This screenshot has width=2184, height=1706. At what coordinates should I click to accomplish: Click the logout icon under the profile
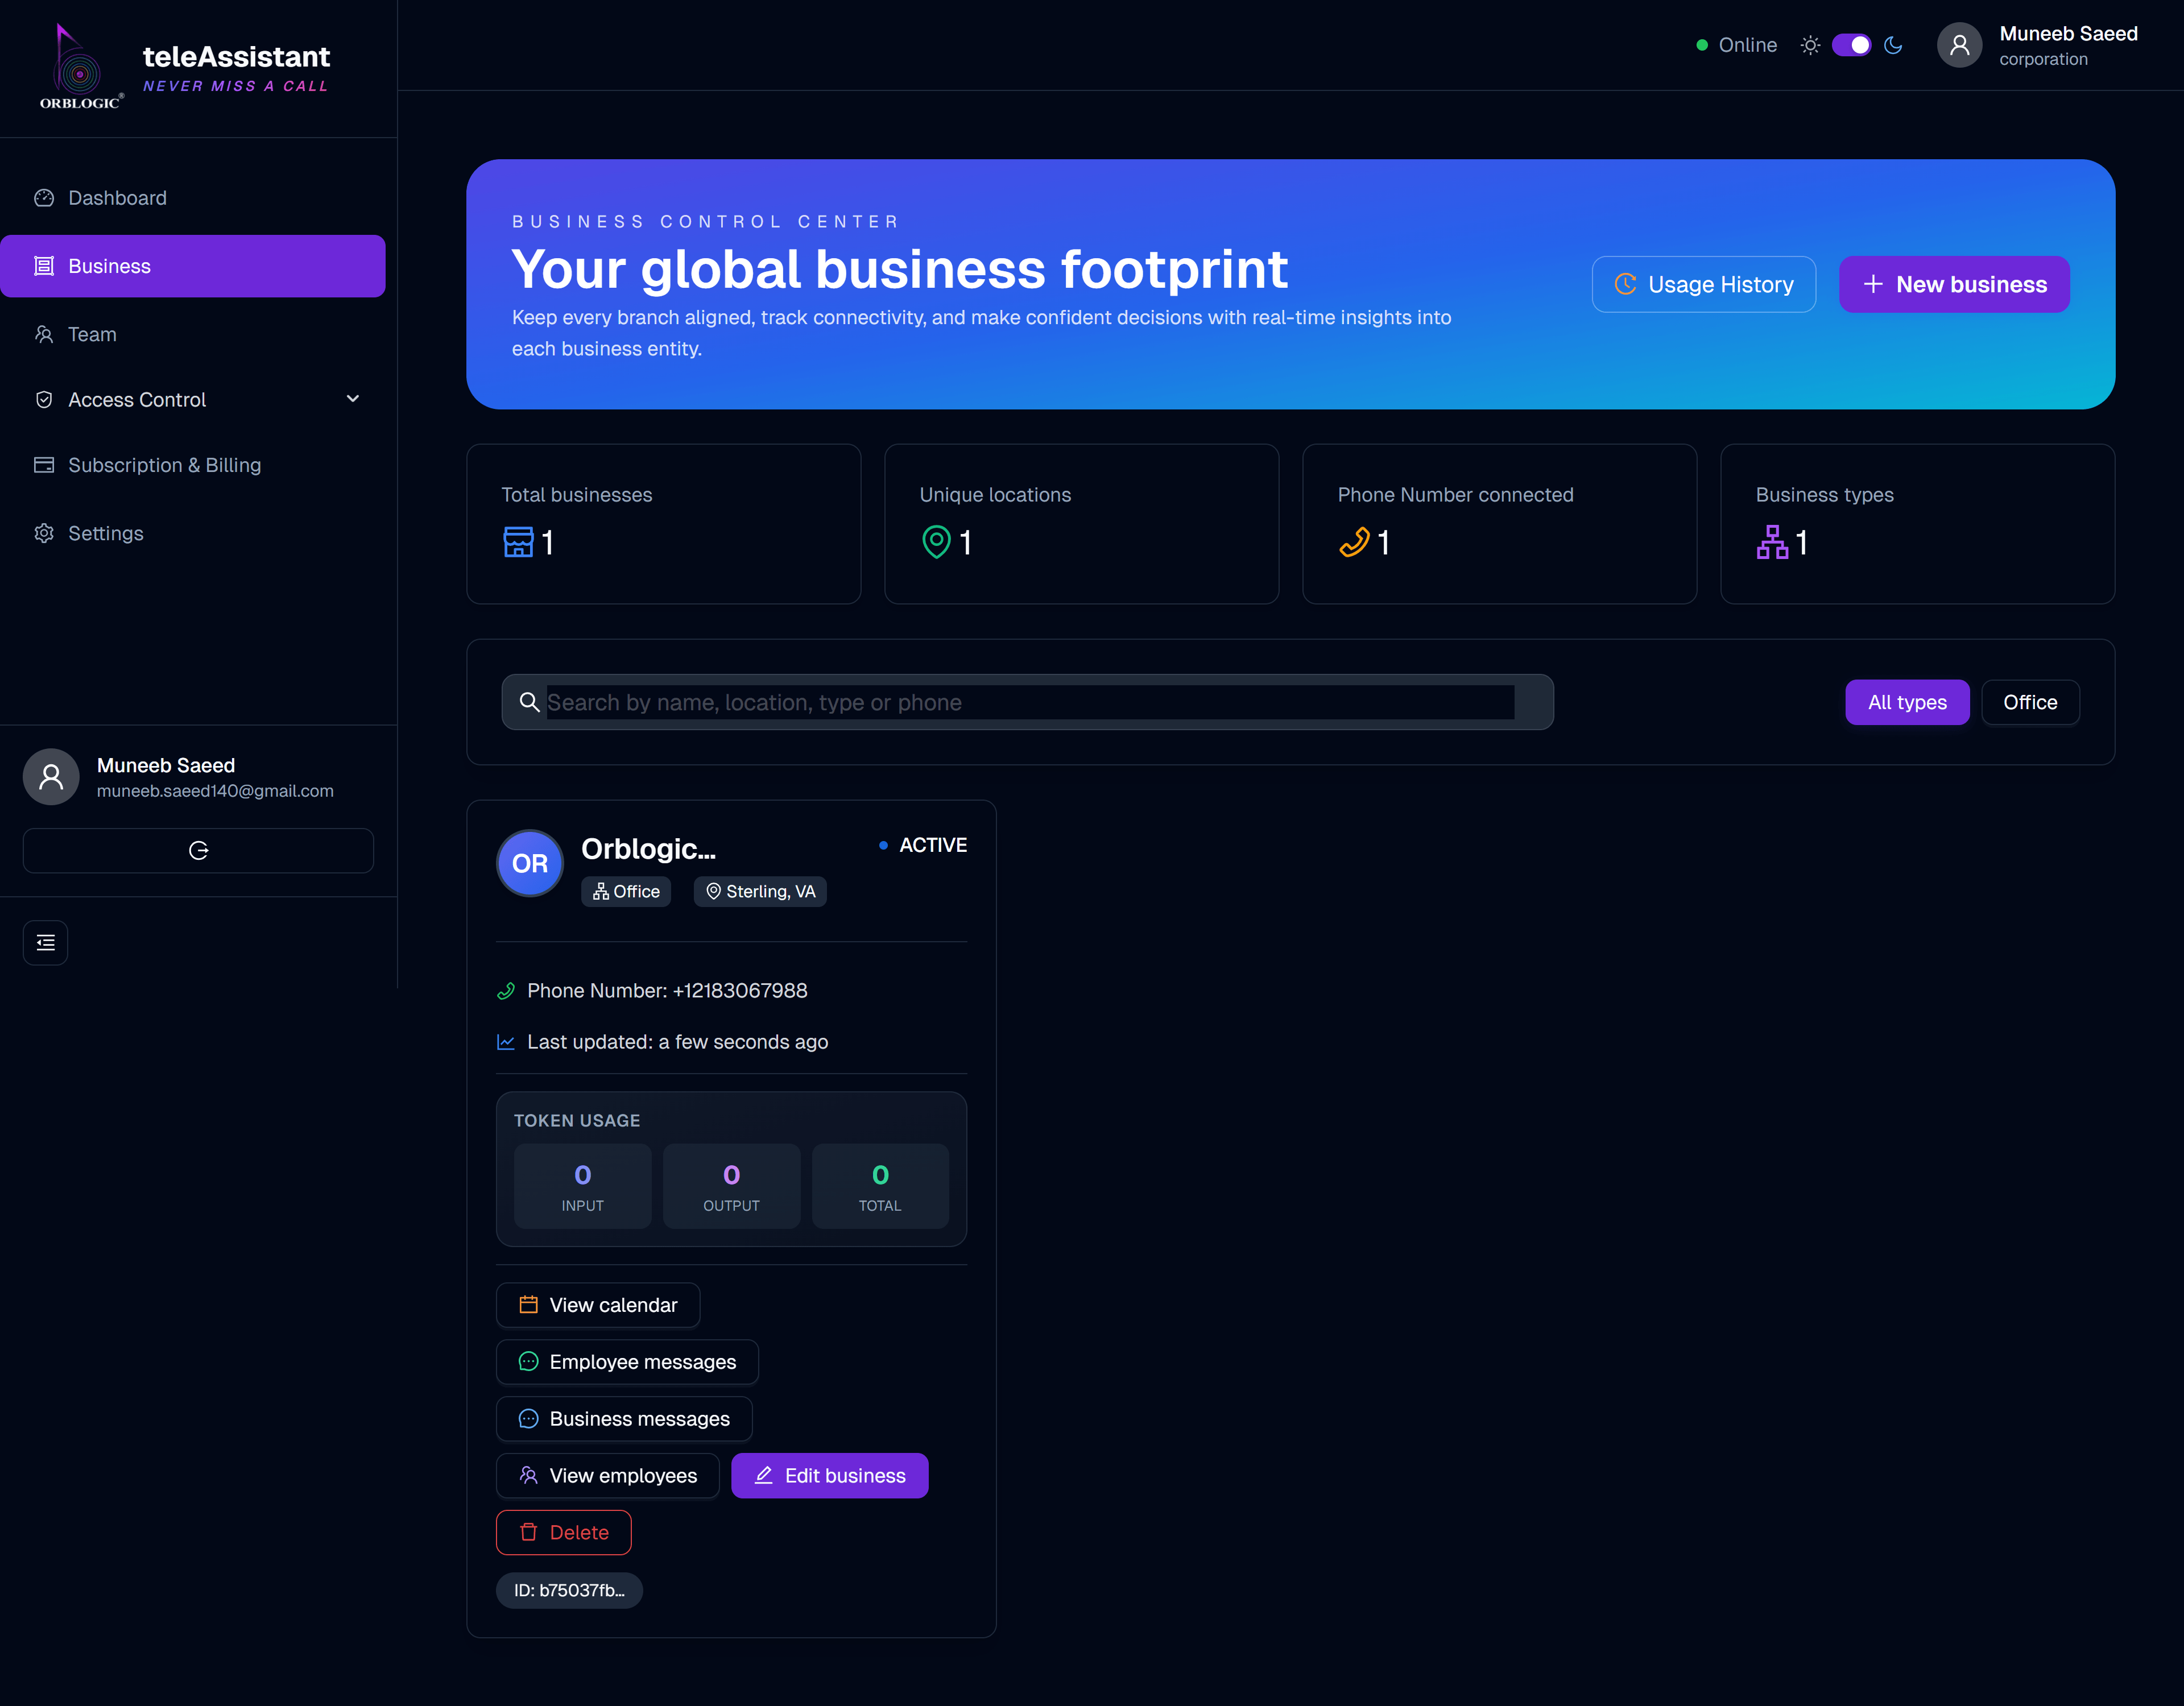[197, 850]
